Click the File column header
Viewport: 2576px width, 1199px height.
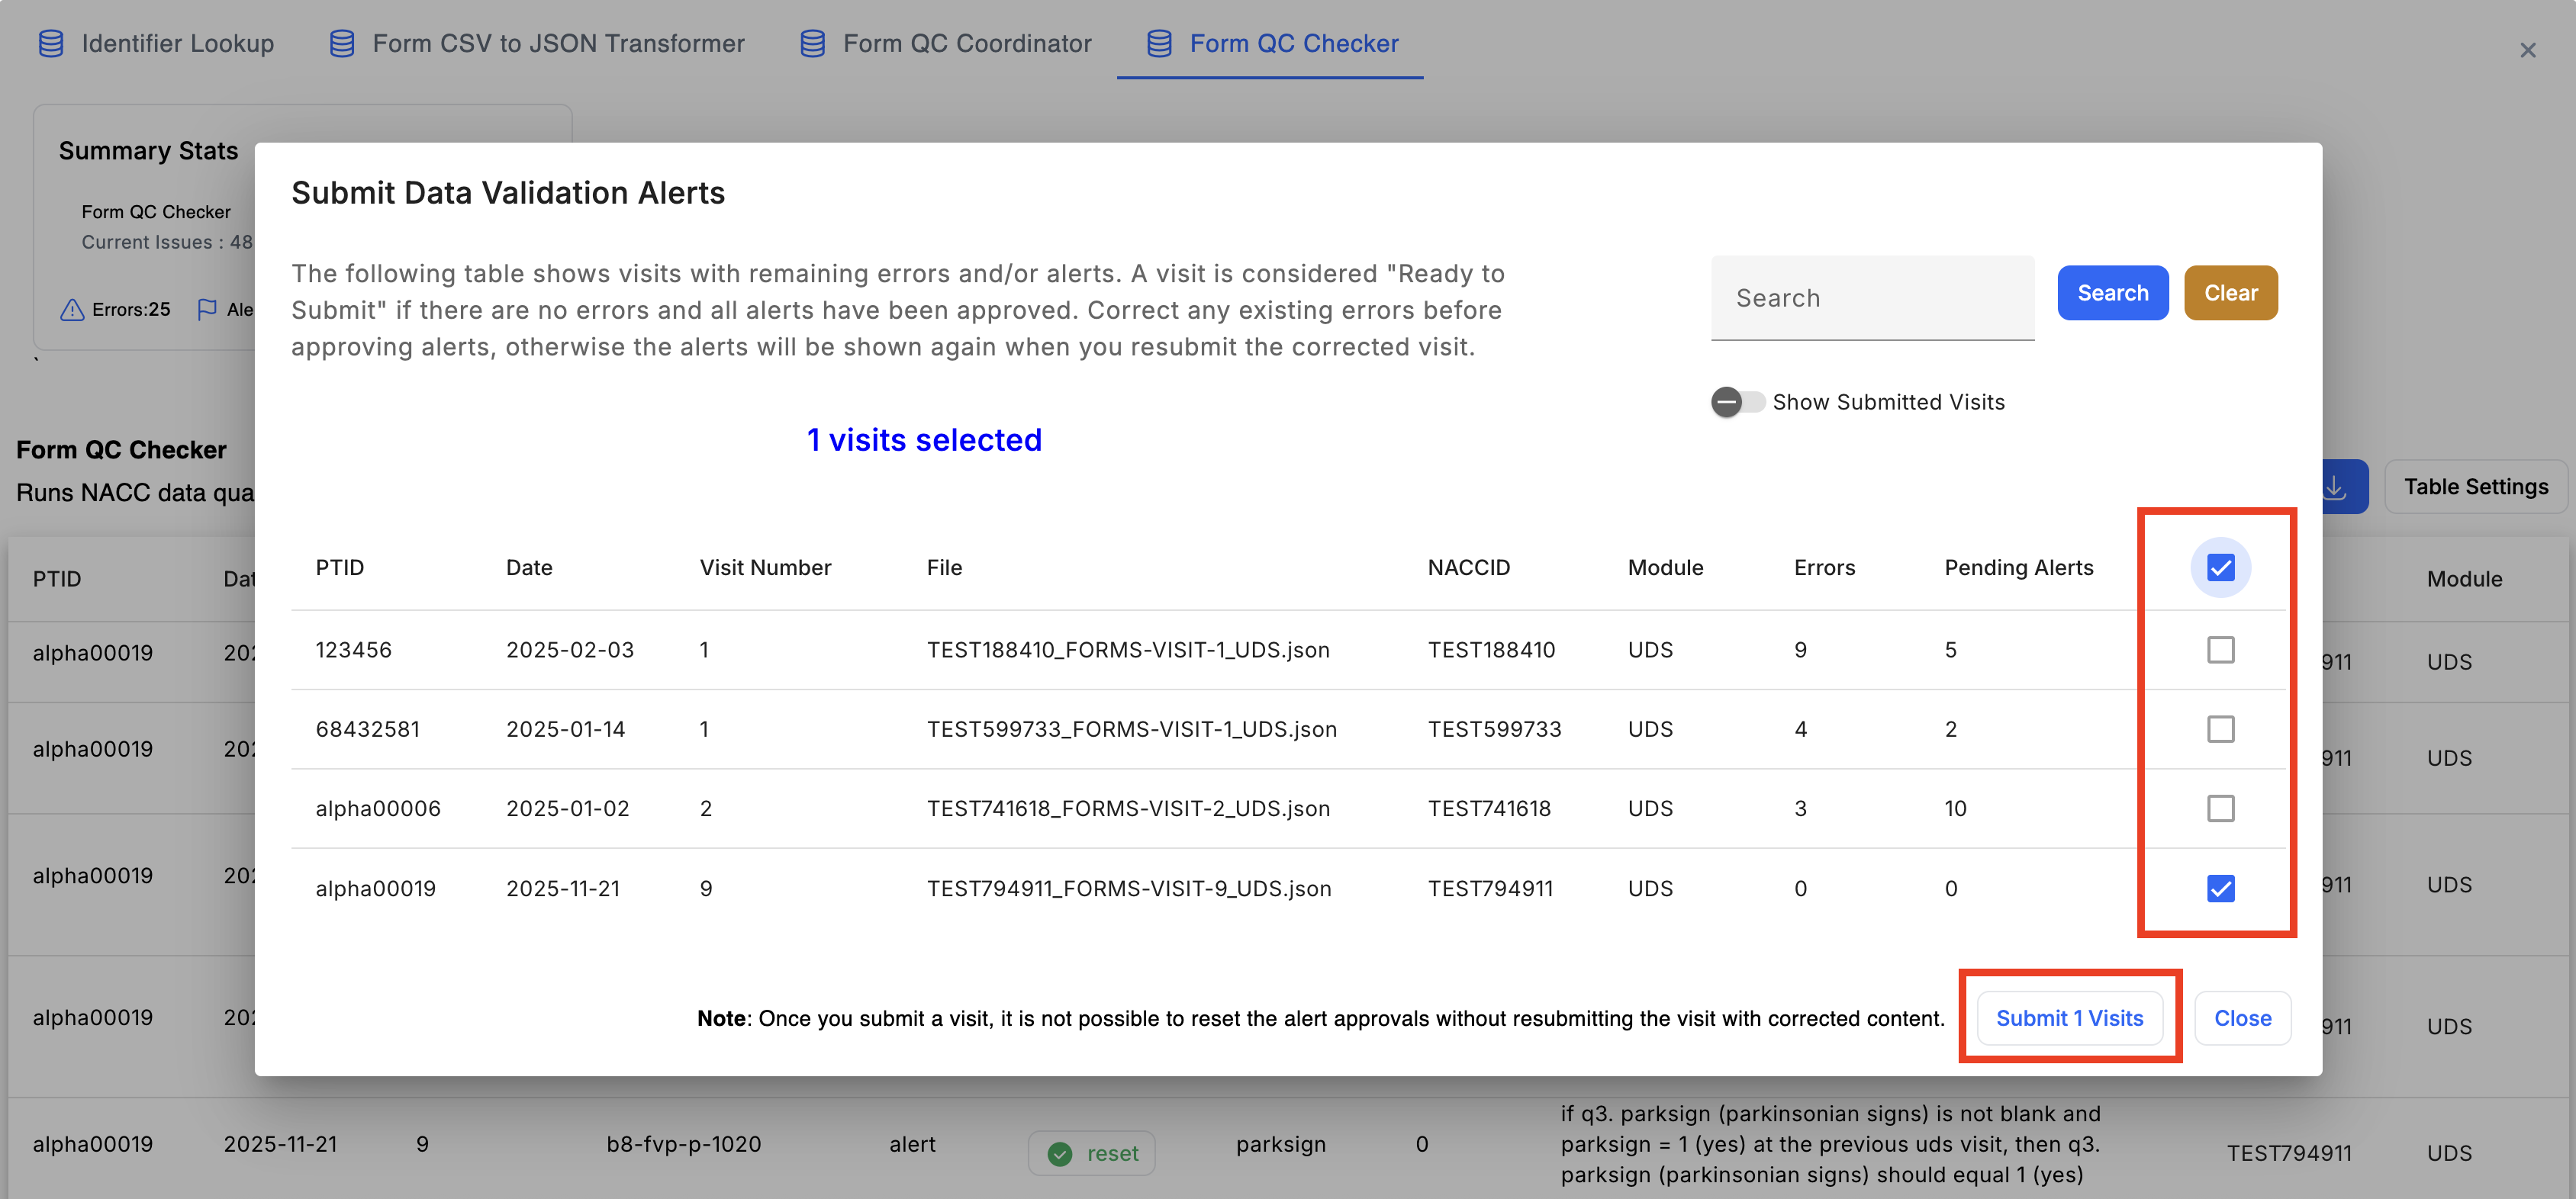click(x=944, y=568)
